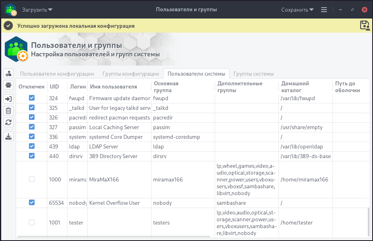Click 'testers' primary group cell
This screenshot has width=373, height=241.
(x=183, y=222)
